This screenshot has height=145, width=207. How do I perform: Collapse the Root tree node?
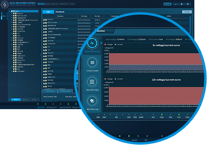point(10,11)
